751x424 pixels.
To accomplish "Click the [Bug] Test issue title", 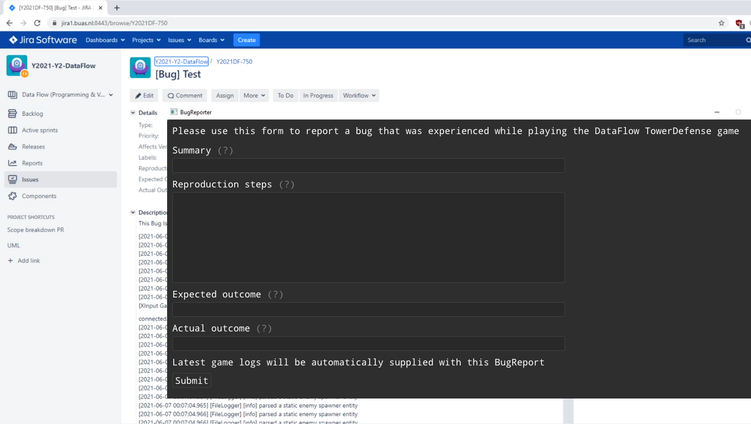I will (178, 74).
